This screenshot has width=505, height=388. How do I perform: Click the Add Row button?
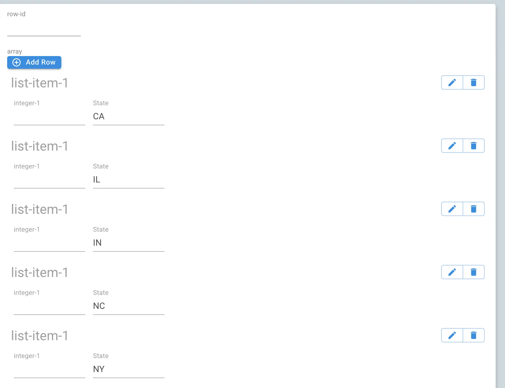click(34, 62)
